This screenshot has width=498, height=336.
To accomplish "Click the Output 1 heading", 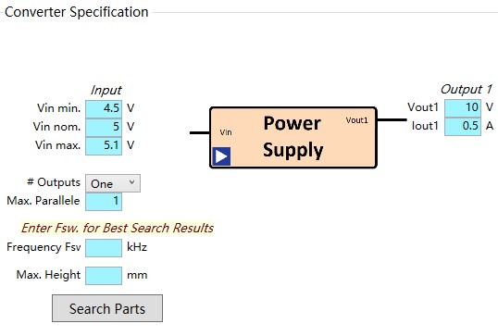I will pyautogui.click(x=466, y=89).
